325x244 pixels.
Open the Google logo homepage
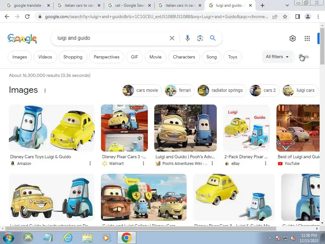coord(22,38)
